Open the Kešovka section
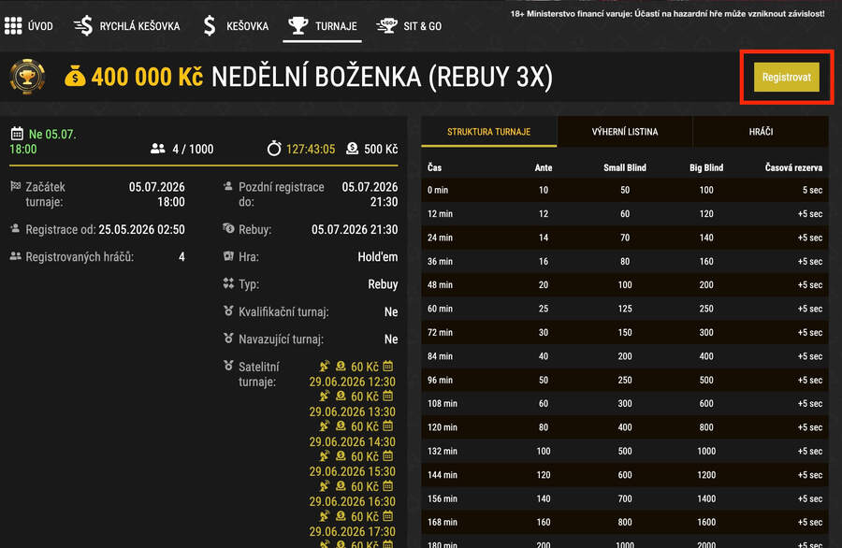This screenshot has width=842, height=548. tap(236, 26)
